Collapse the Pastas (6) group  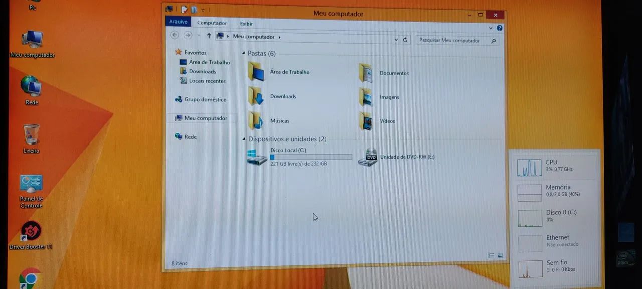tap(244, 53)
